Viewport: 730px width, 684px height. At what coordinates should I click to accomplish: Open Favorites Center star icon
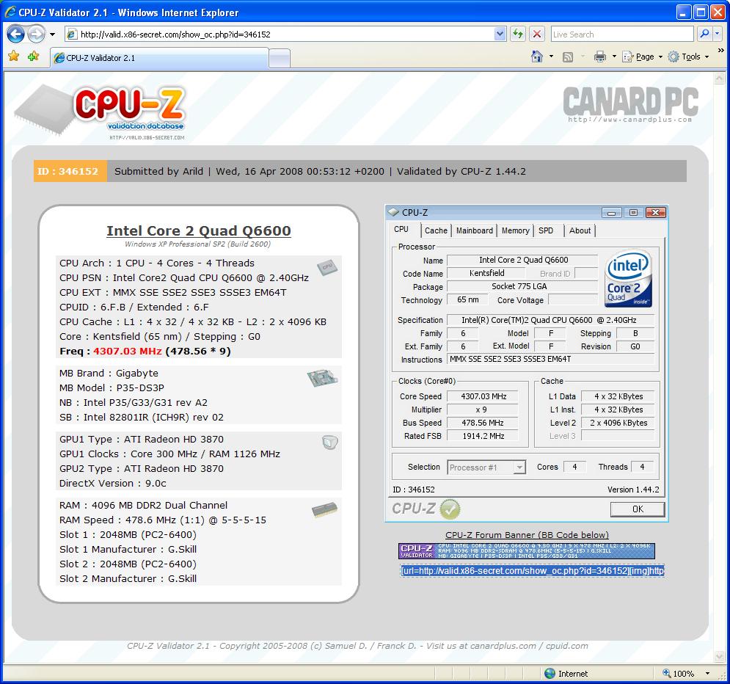[14, 57]
